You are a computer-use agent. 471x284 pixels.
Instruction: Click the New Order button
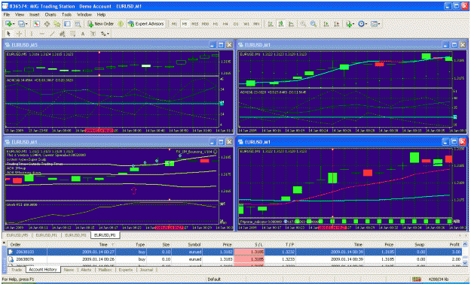tap(101, 24)
